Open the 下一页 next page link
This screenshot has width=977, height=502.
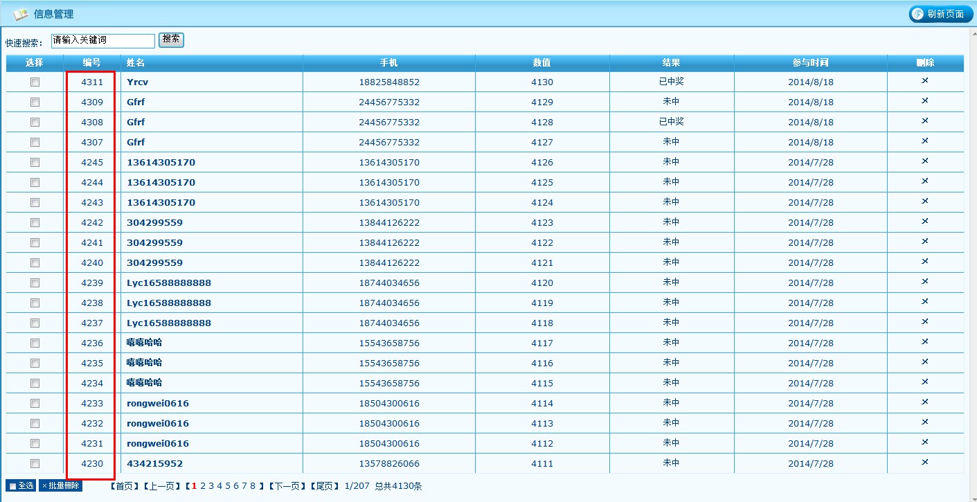(x=287, y=486)
